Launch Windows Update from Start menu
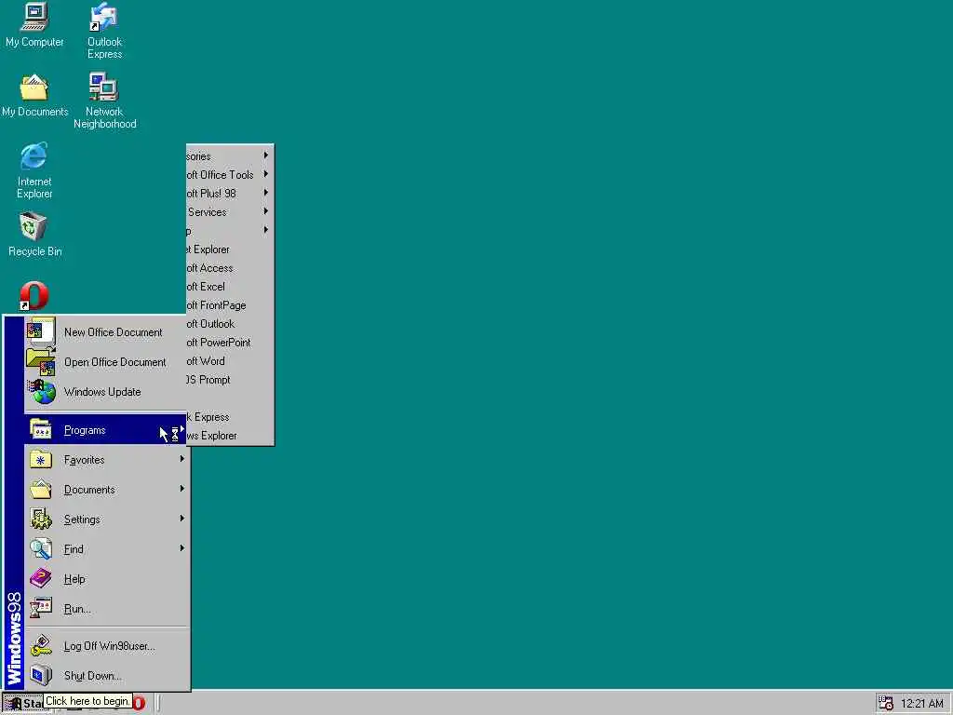The height and width of the screenshot is (715, 953). pos(107,392)
